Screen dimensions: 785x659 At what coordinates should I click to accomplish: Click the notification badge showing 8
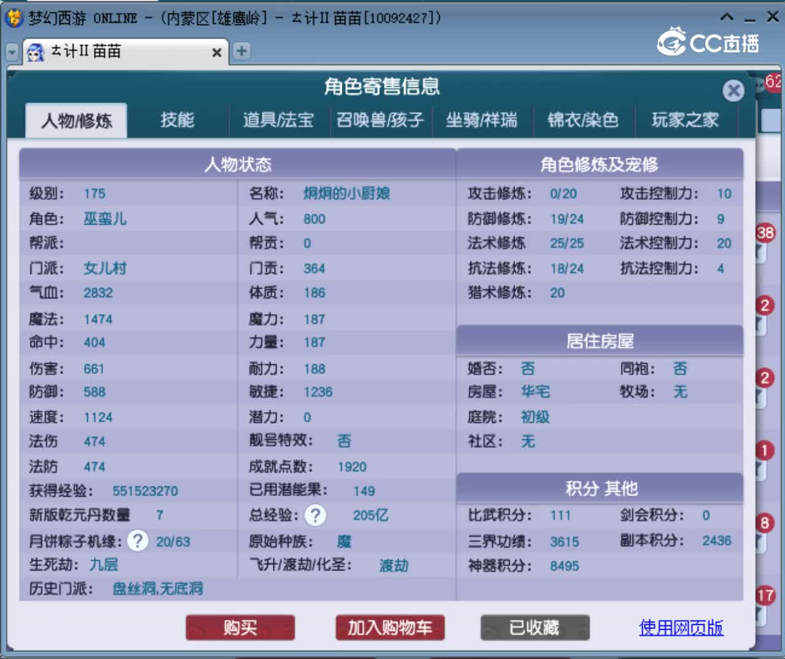click(x=764, y=523)
